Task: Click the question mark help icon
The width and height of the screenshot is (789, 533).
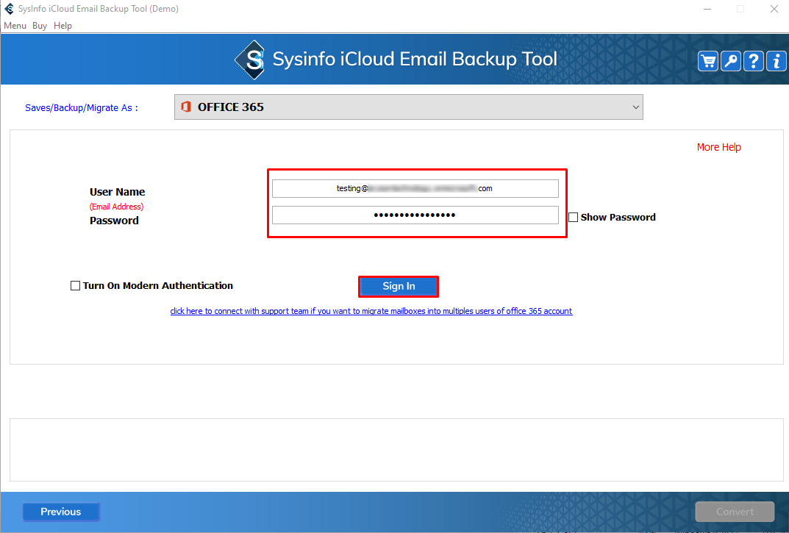Action: click(754, 61)
